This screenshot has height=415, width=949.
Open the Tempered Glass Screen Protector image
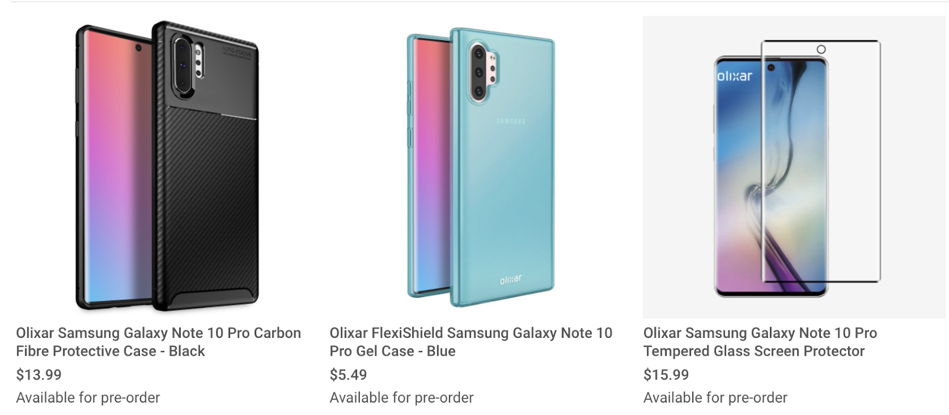[x=794, y=167]
